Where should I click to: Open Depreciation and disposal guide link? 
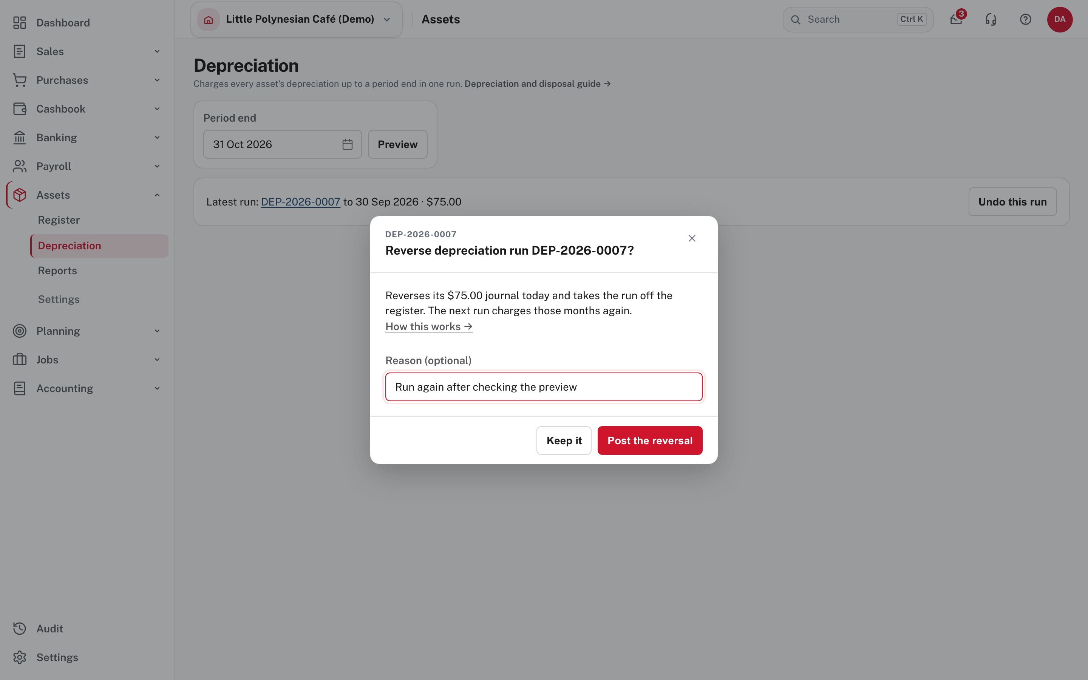click(537, 84)
